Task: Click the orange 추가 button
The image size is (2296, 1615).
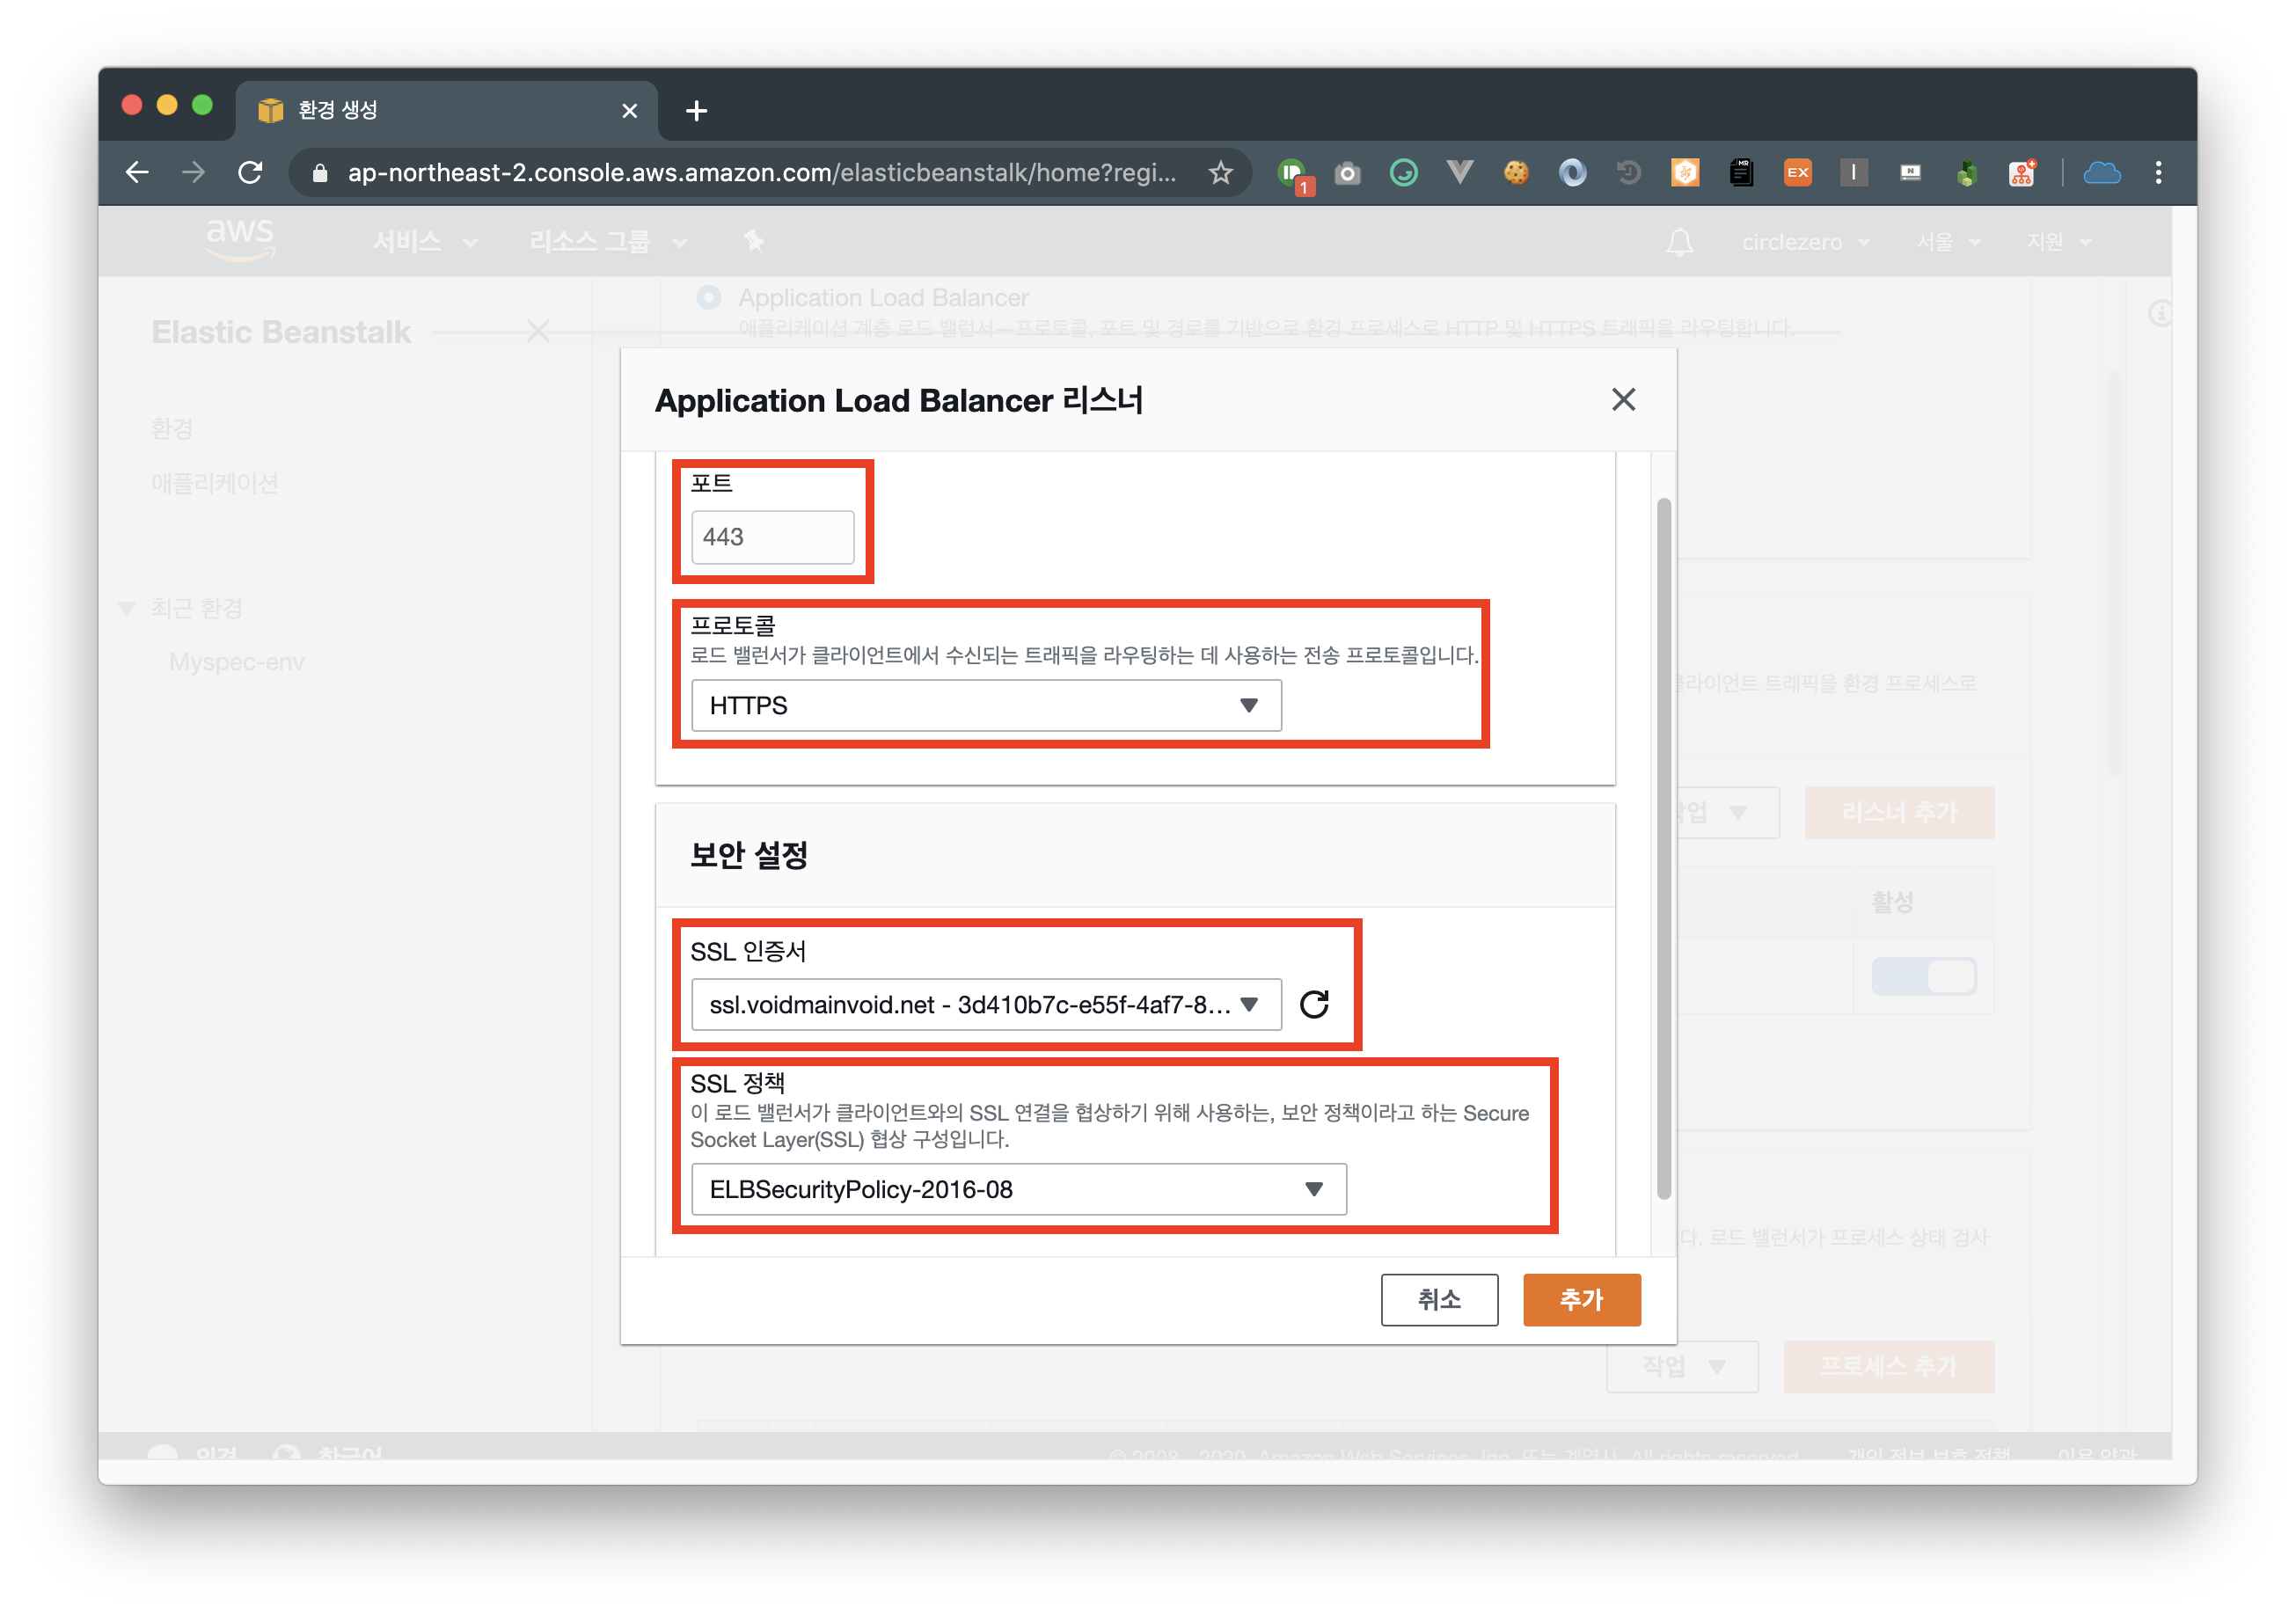Action: [x=1581, y=1299]
